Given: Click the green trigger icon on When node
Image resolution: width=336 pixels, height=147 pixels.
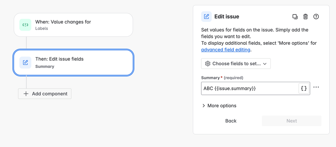Looking at the screenshot, I should coord(25,25).
